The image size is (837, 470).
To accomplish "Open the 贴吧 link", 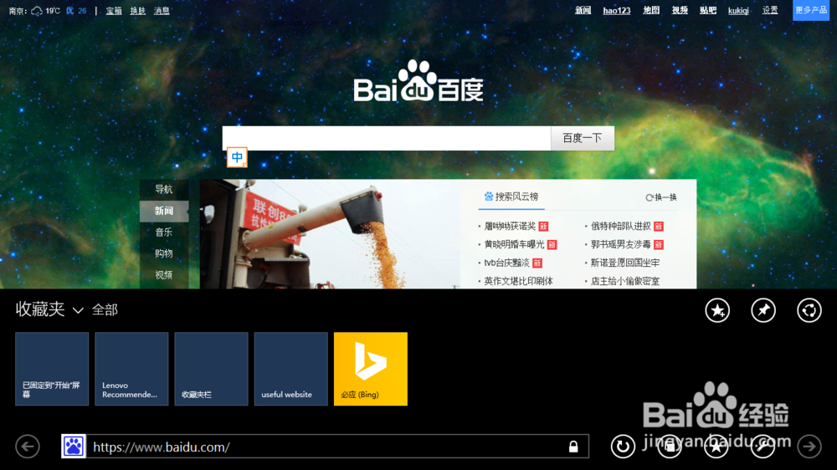I will (708, 11).
